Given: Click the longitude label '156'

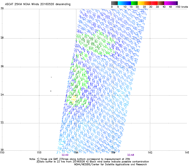Looking at the screenshot, I should pos(76,152).
